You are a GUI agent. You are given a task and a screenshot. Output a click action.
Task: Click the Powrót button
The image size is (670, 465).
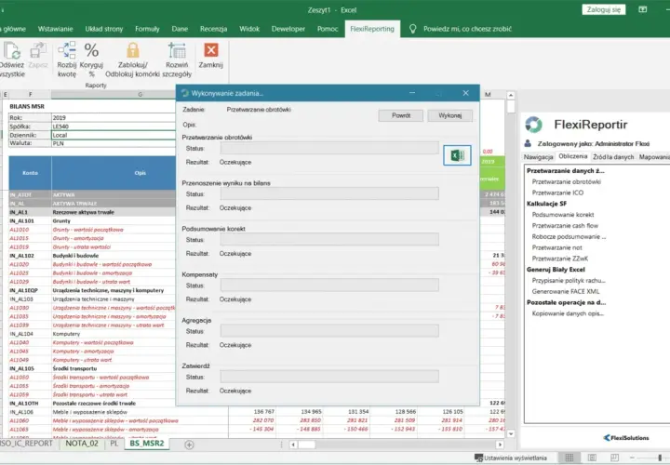[401, 115]
